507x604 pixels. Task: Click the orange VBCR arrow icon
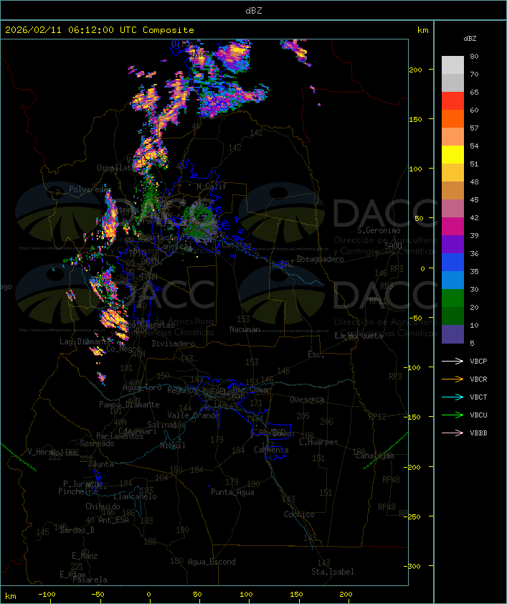click(452, 379)
